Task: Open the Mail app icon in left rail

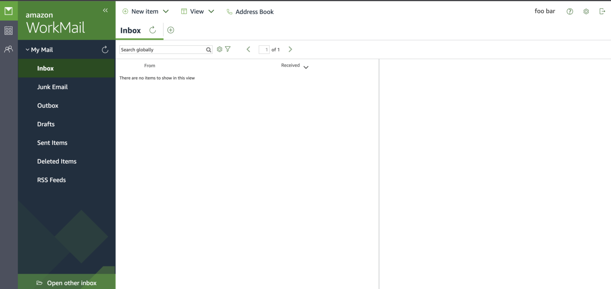Action: pos(8,10)
